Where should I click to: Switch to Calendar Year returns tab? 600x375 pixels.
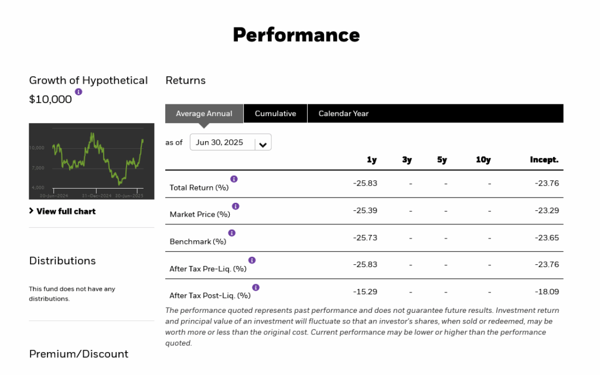tap(343, 114)
